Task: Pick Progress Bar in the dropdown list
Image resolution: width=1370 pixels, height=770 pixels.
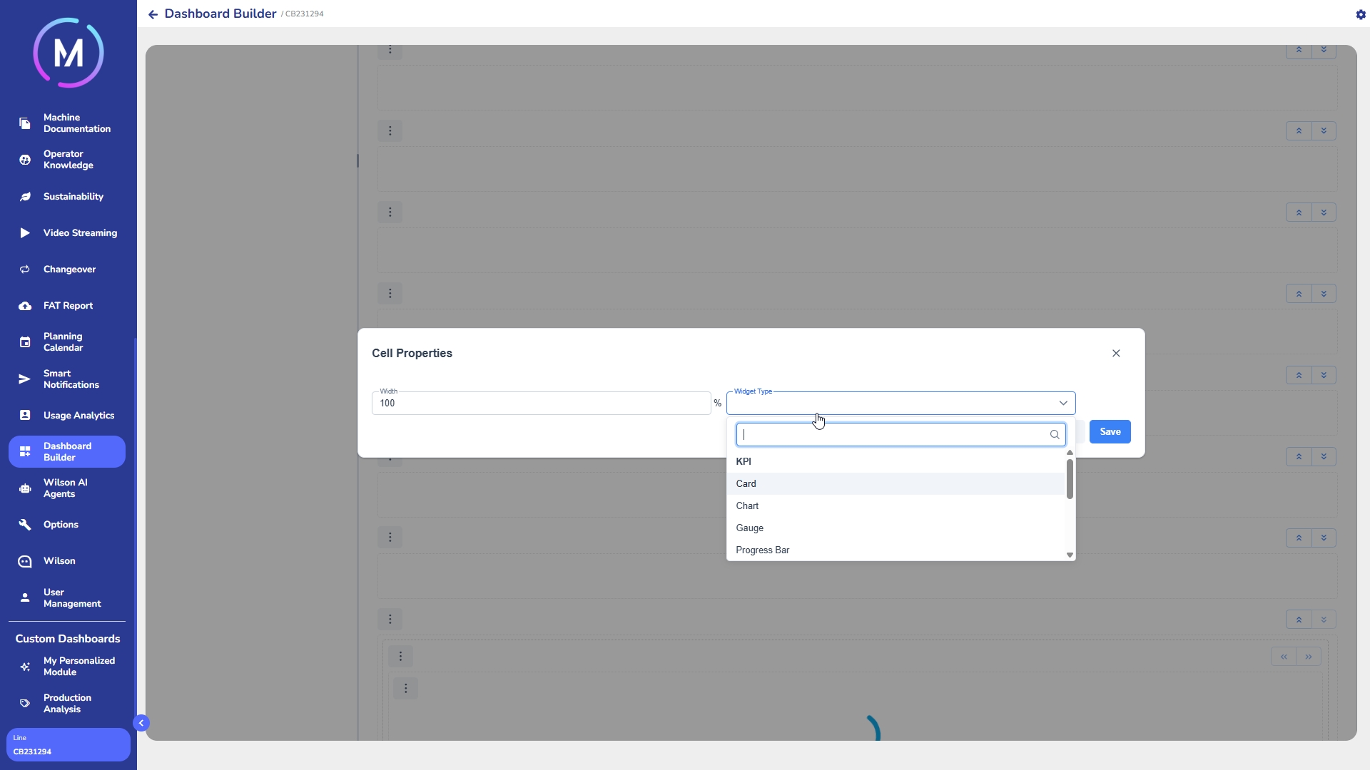Action: point(762,550)
